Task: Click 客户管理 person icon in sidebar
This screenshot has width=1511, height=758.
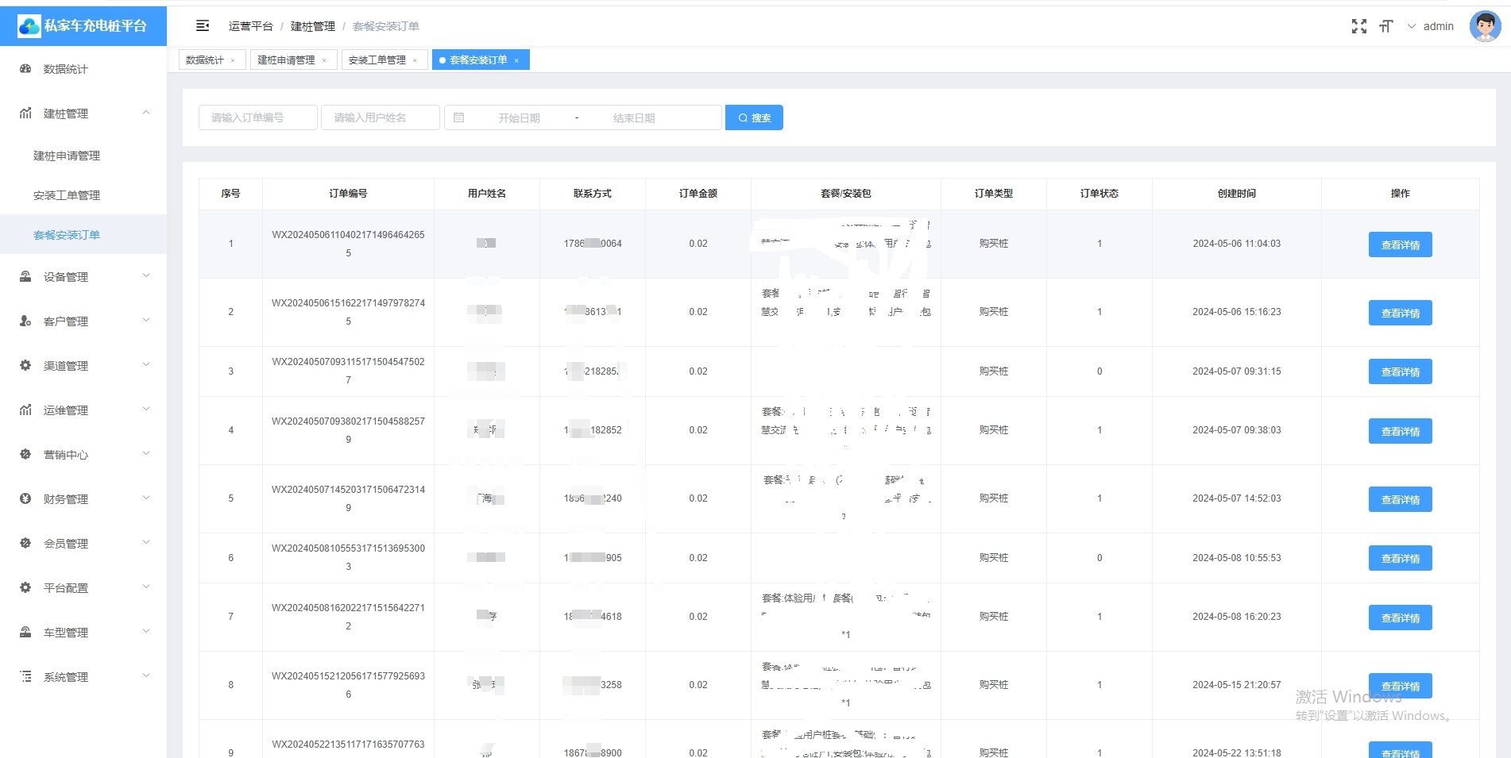Action: (25, 321)
